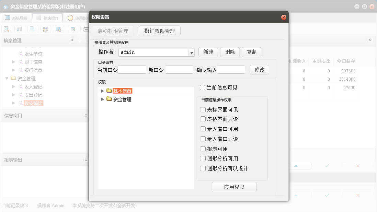Image resolution: width=377 pixels, height=212 pixels.
Task: Click the 操作者 Admin combo text field
Action: pyautogui.click(x=154, y=52)
